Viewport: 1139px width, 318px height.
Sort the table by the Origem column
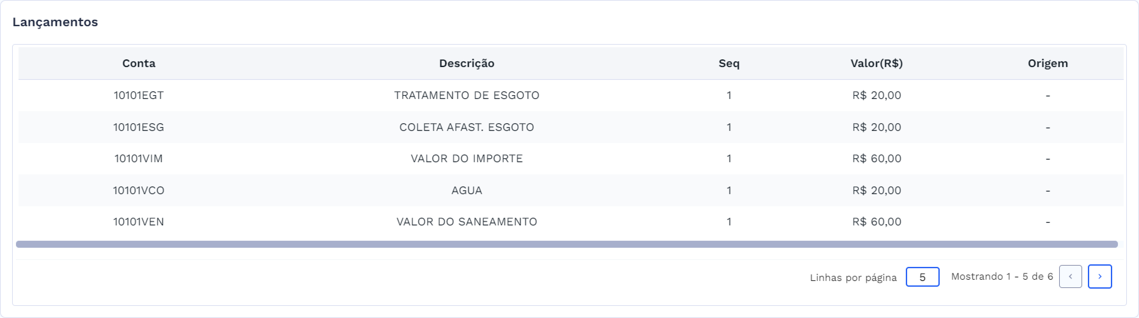1048,63
